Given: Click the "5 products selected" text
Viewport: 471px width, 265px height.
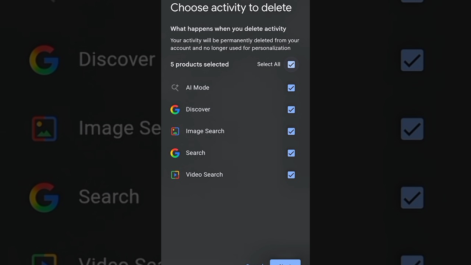Looking at the screenshot, I should [x=199, y=64].
